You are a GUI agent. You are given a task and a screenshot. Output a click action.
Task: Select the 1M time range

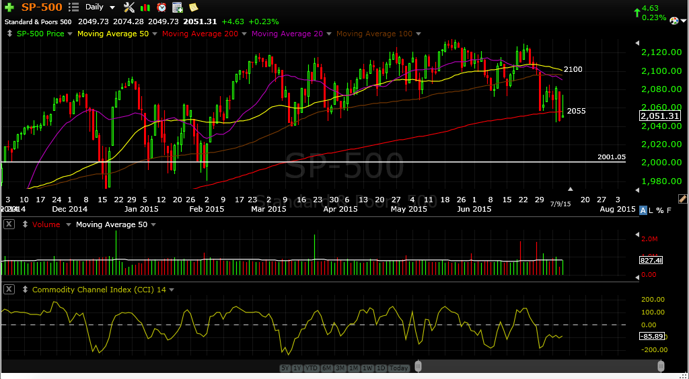click(354, 368)
